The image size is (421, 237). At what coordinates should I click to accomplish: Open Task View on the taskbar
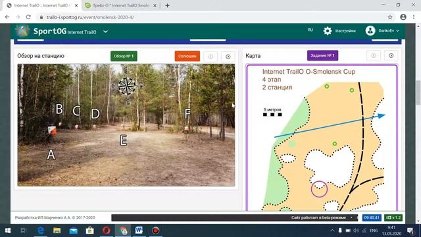coord(24,230)
